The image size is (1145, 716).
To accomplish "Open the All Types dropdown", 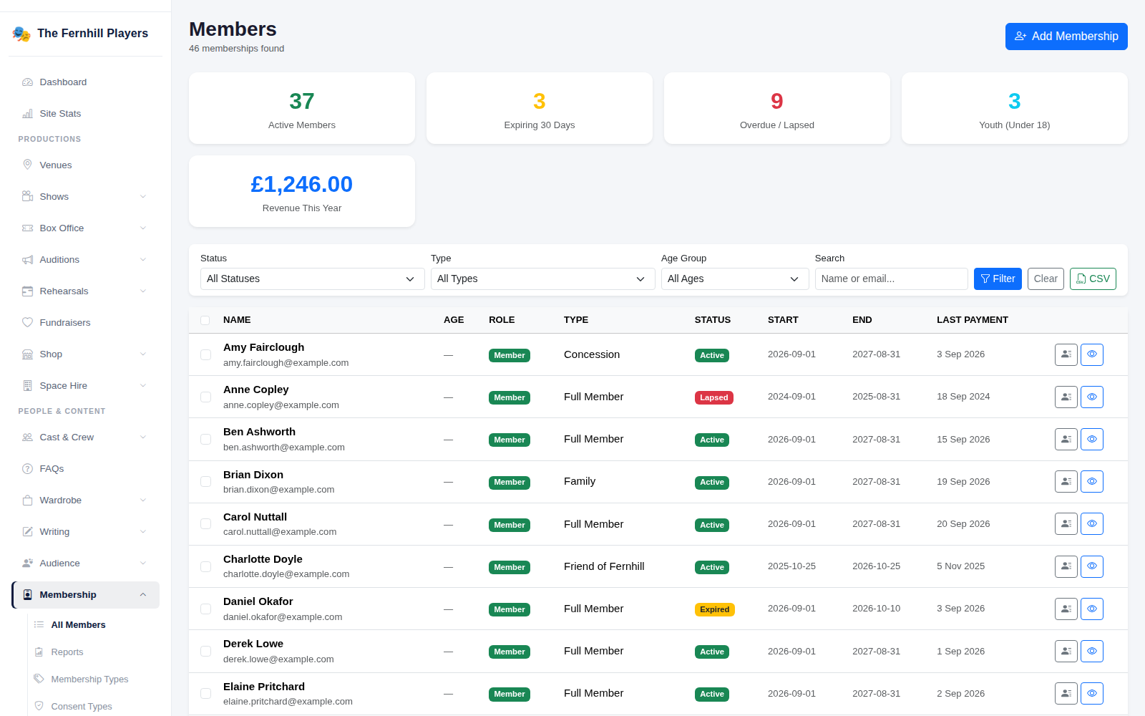I will pyautogui.click(x=542, y=279).
